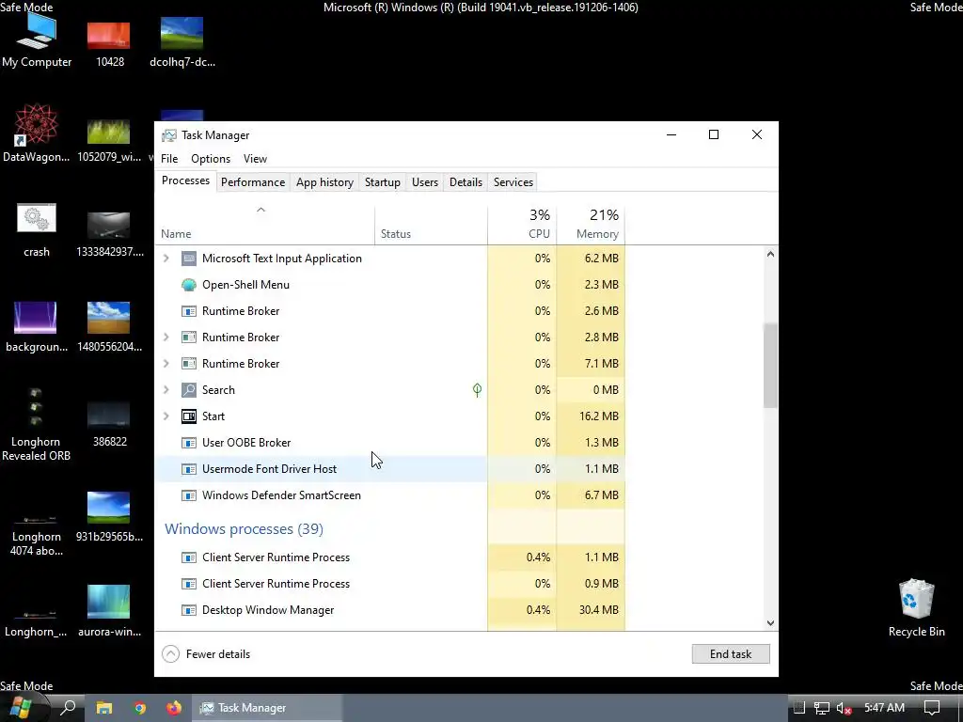Switch to the Services tab
The height and width of the screenshot is (722, 963).
click(513, 182)
